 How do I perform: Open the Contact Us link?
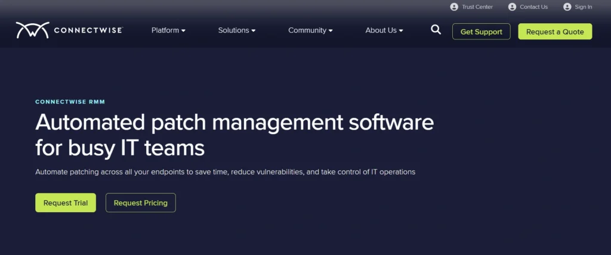533,7
